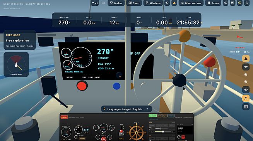Click the red Cast off button

pos(64,117)
